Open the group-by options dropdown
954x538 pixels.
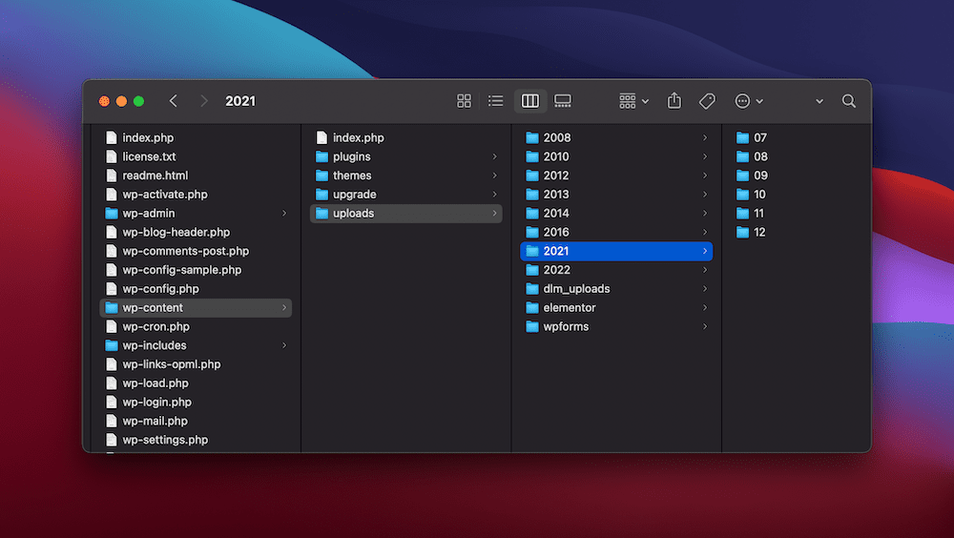click(634, 101)
